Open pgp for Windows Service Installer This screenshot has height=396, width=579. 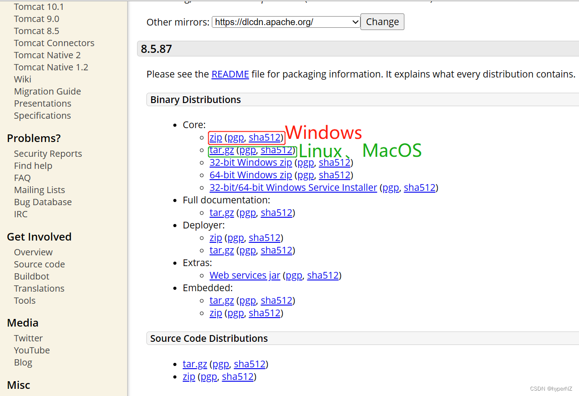pyautogui.click(x=390, y=188)
